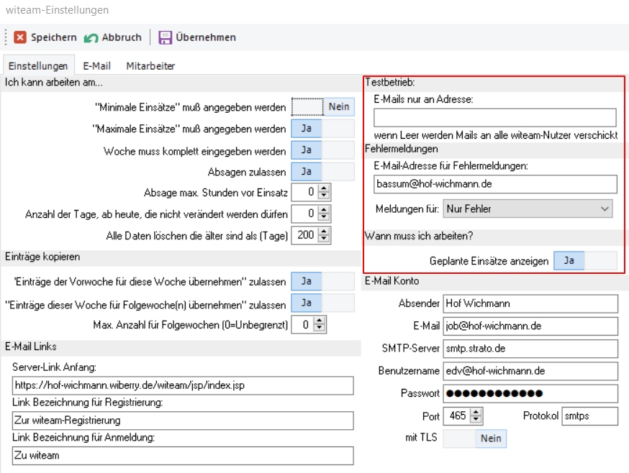Increase Port value with up arrow
This screenshot has height=473, width=629.
pos(476,413)
